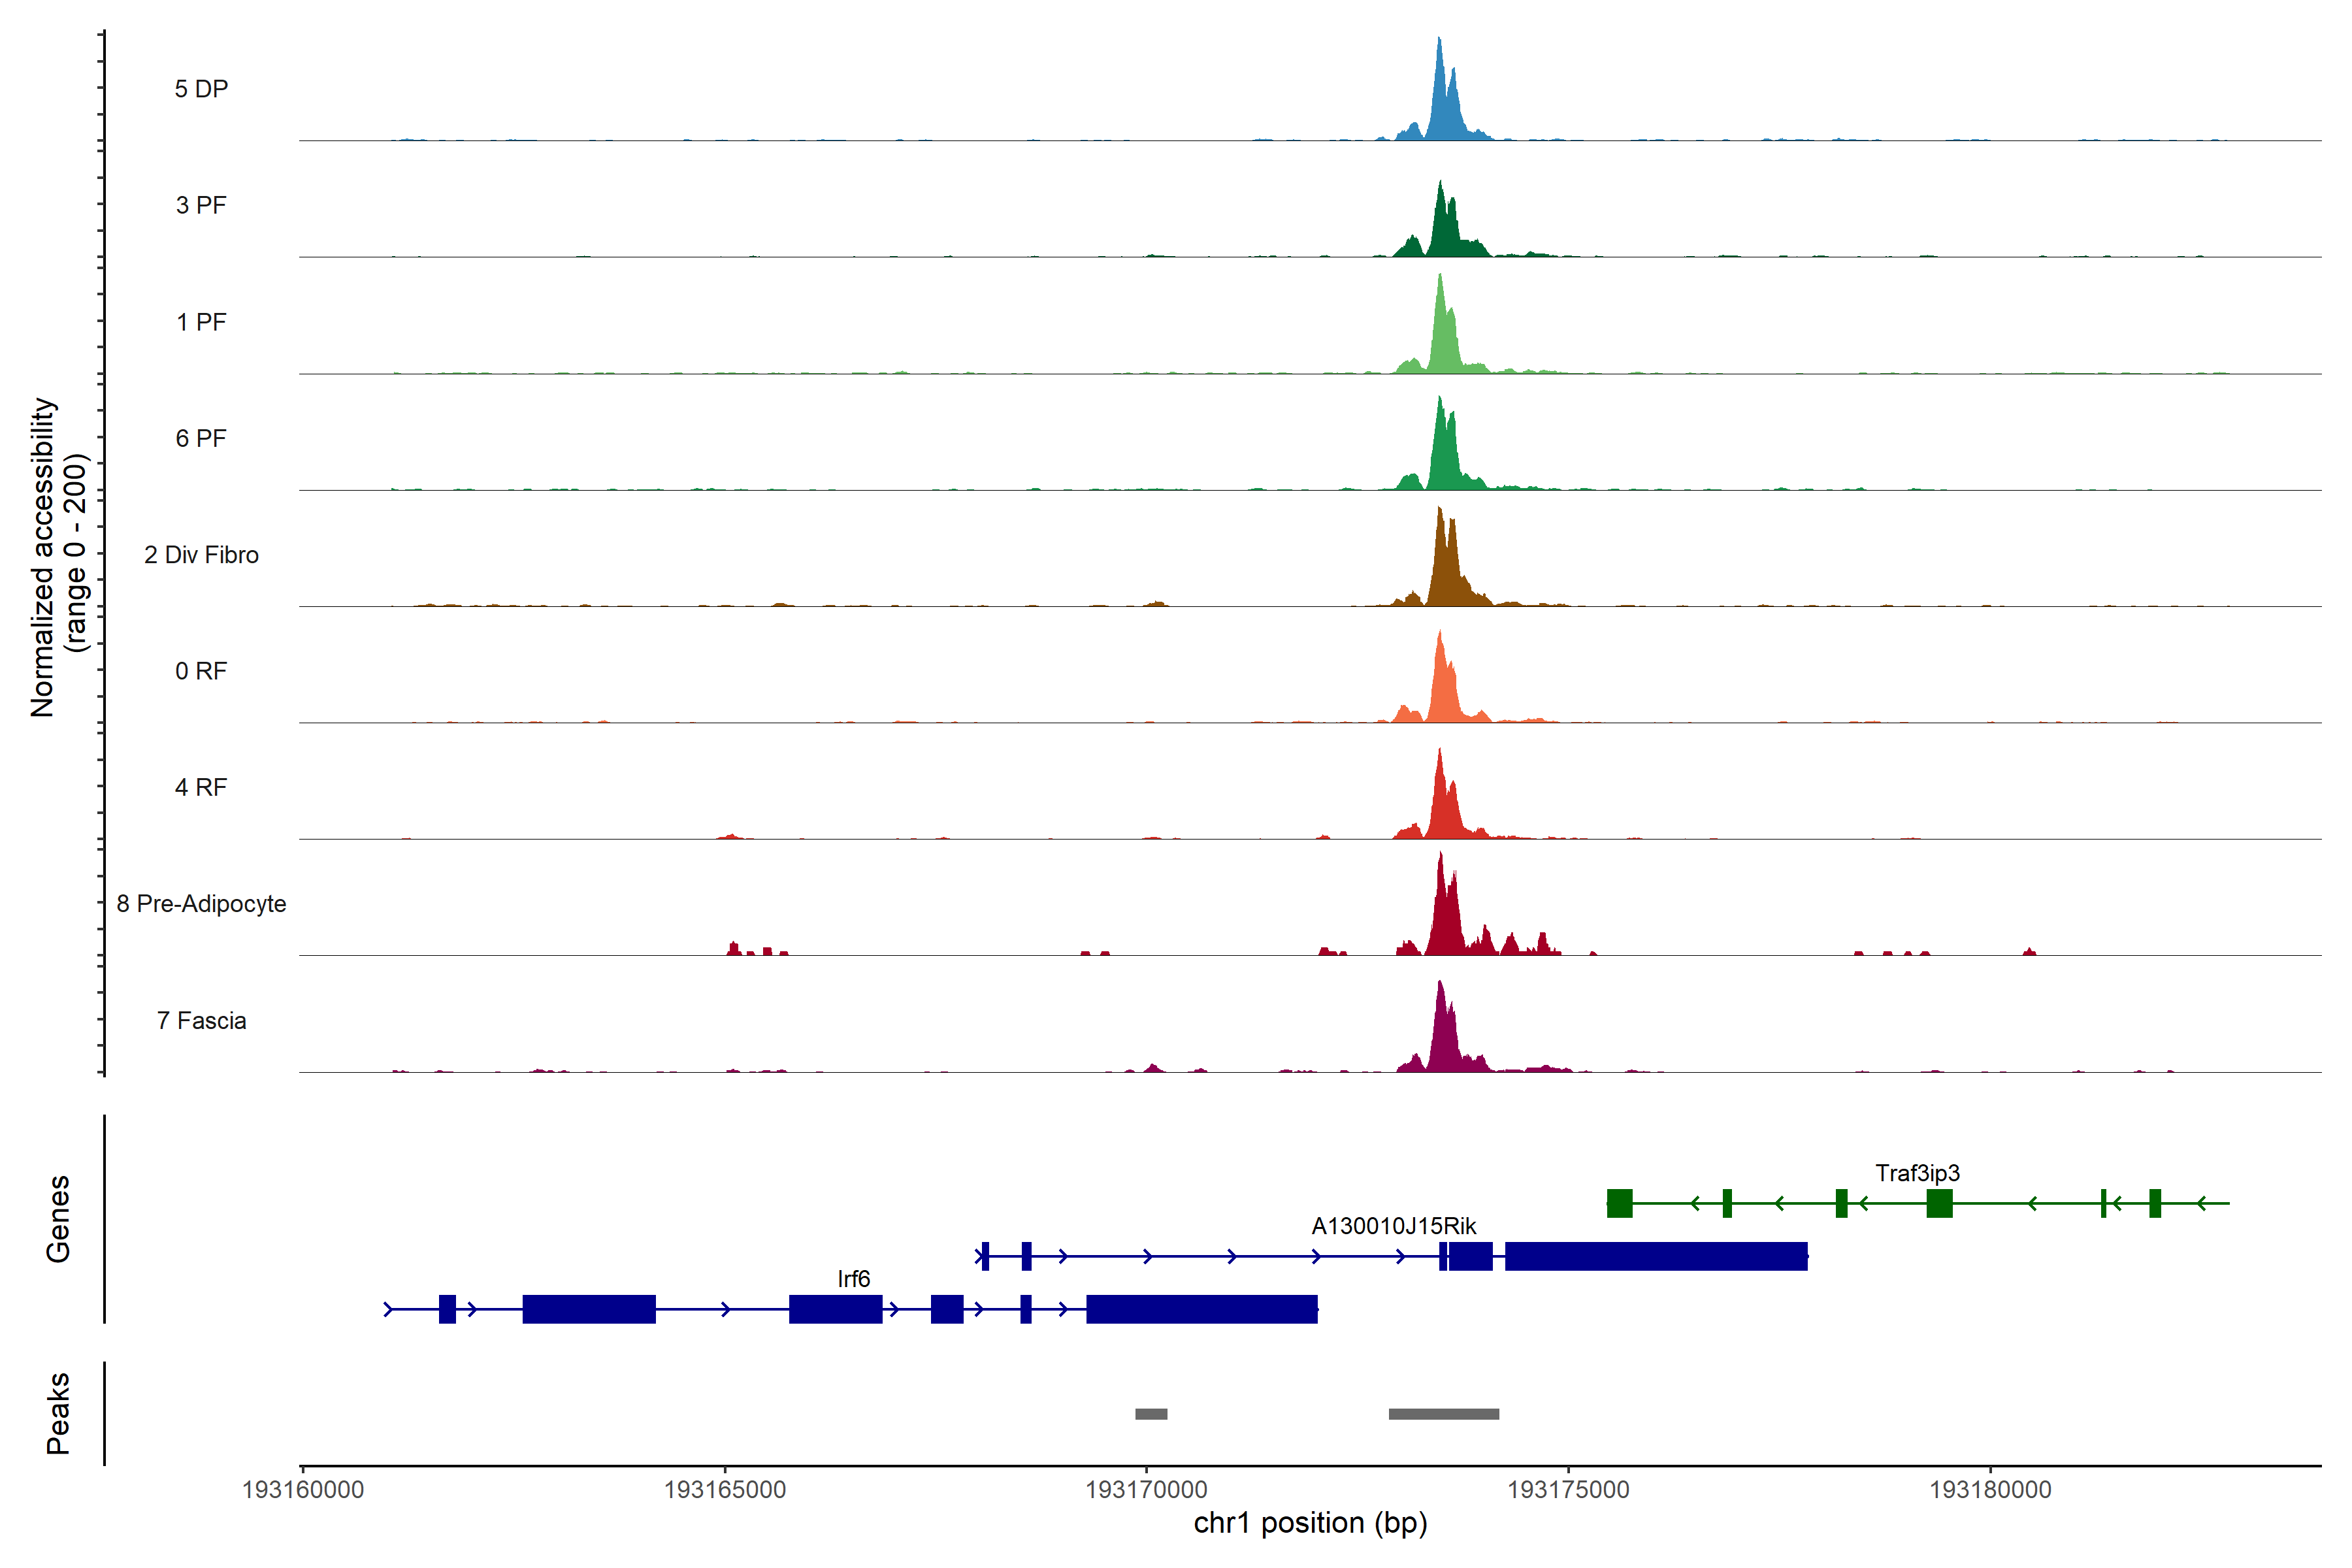2352x1568 pixels.
Task: Click the smaller gray peak bar
Action: (1151, 1414)
